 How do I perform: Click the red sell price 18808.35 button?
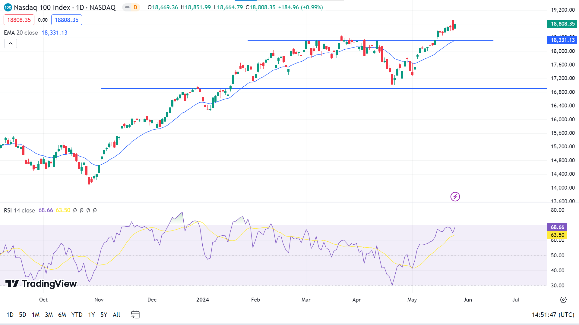point(19,20)
